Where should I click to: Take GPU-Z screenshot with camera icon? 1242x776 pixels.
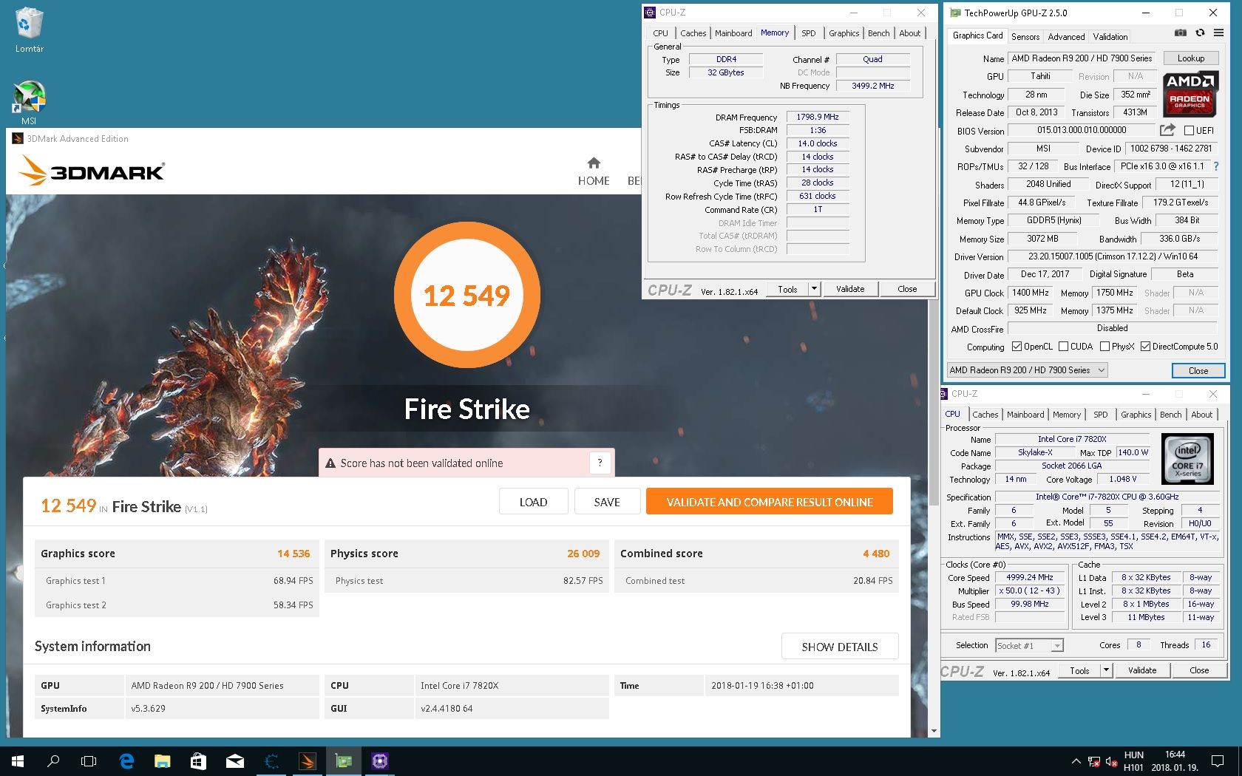[1181, 33]
